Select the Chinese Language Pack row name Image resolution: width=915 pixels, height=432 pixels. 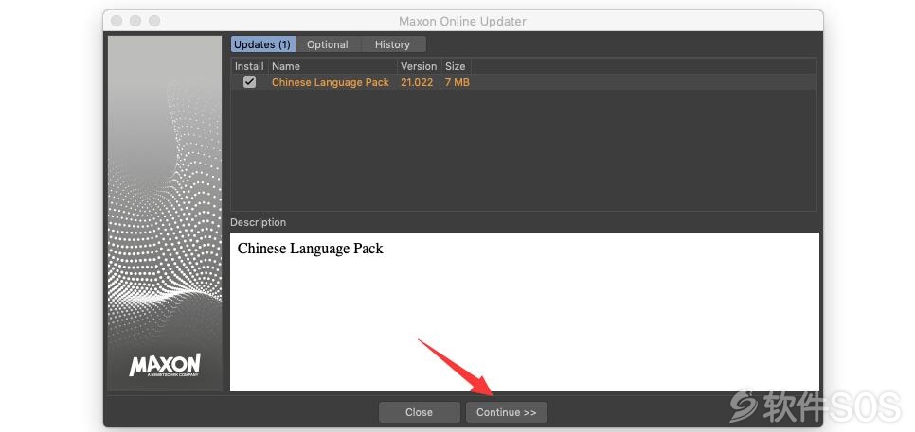(x=331, y=82)
